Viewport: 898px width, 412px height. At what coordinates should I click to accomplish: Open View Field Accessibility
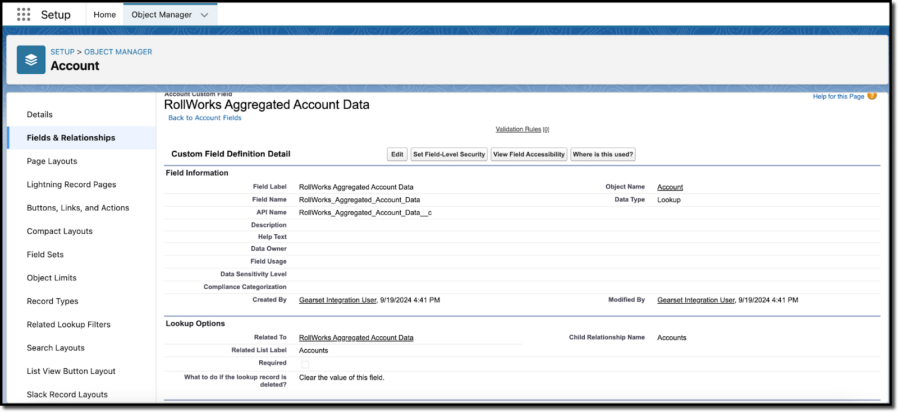529,154
